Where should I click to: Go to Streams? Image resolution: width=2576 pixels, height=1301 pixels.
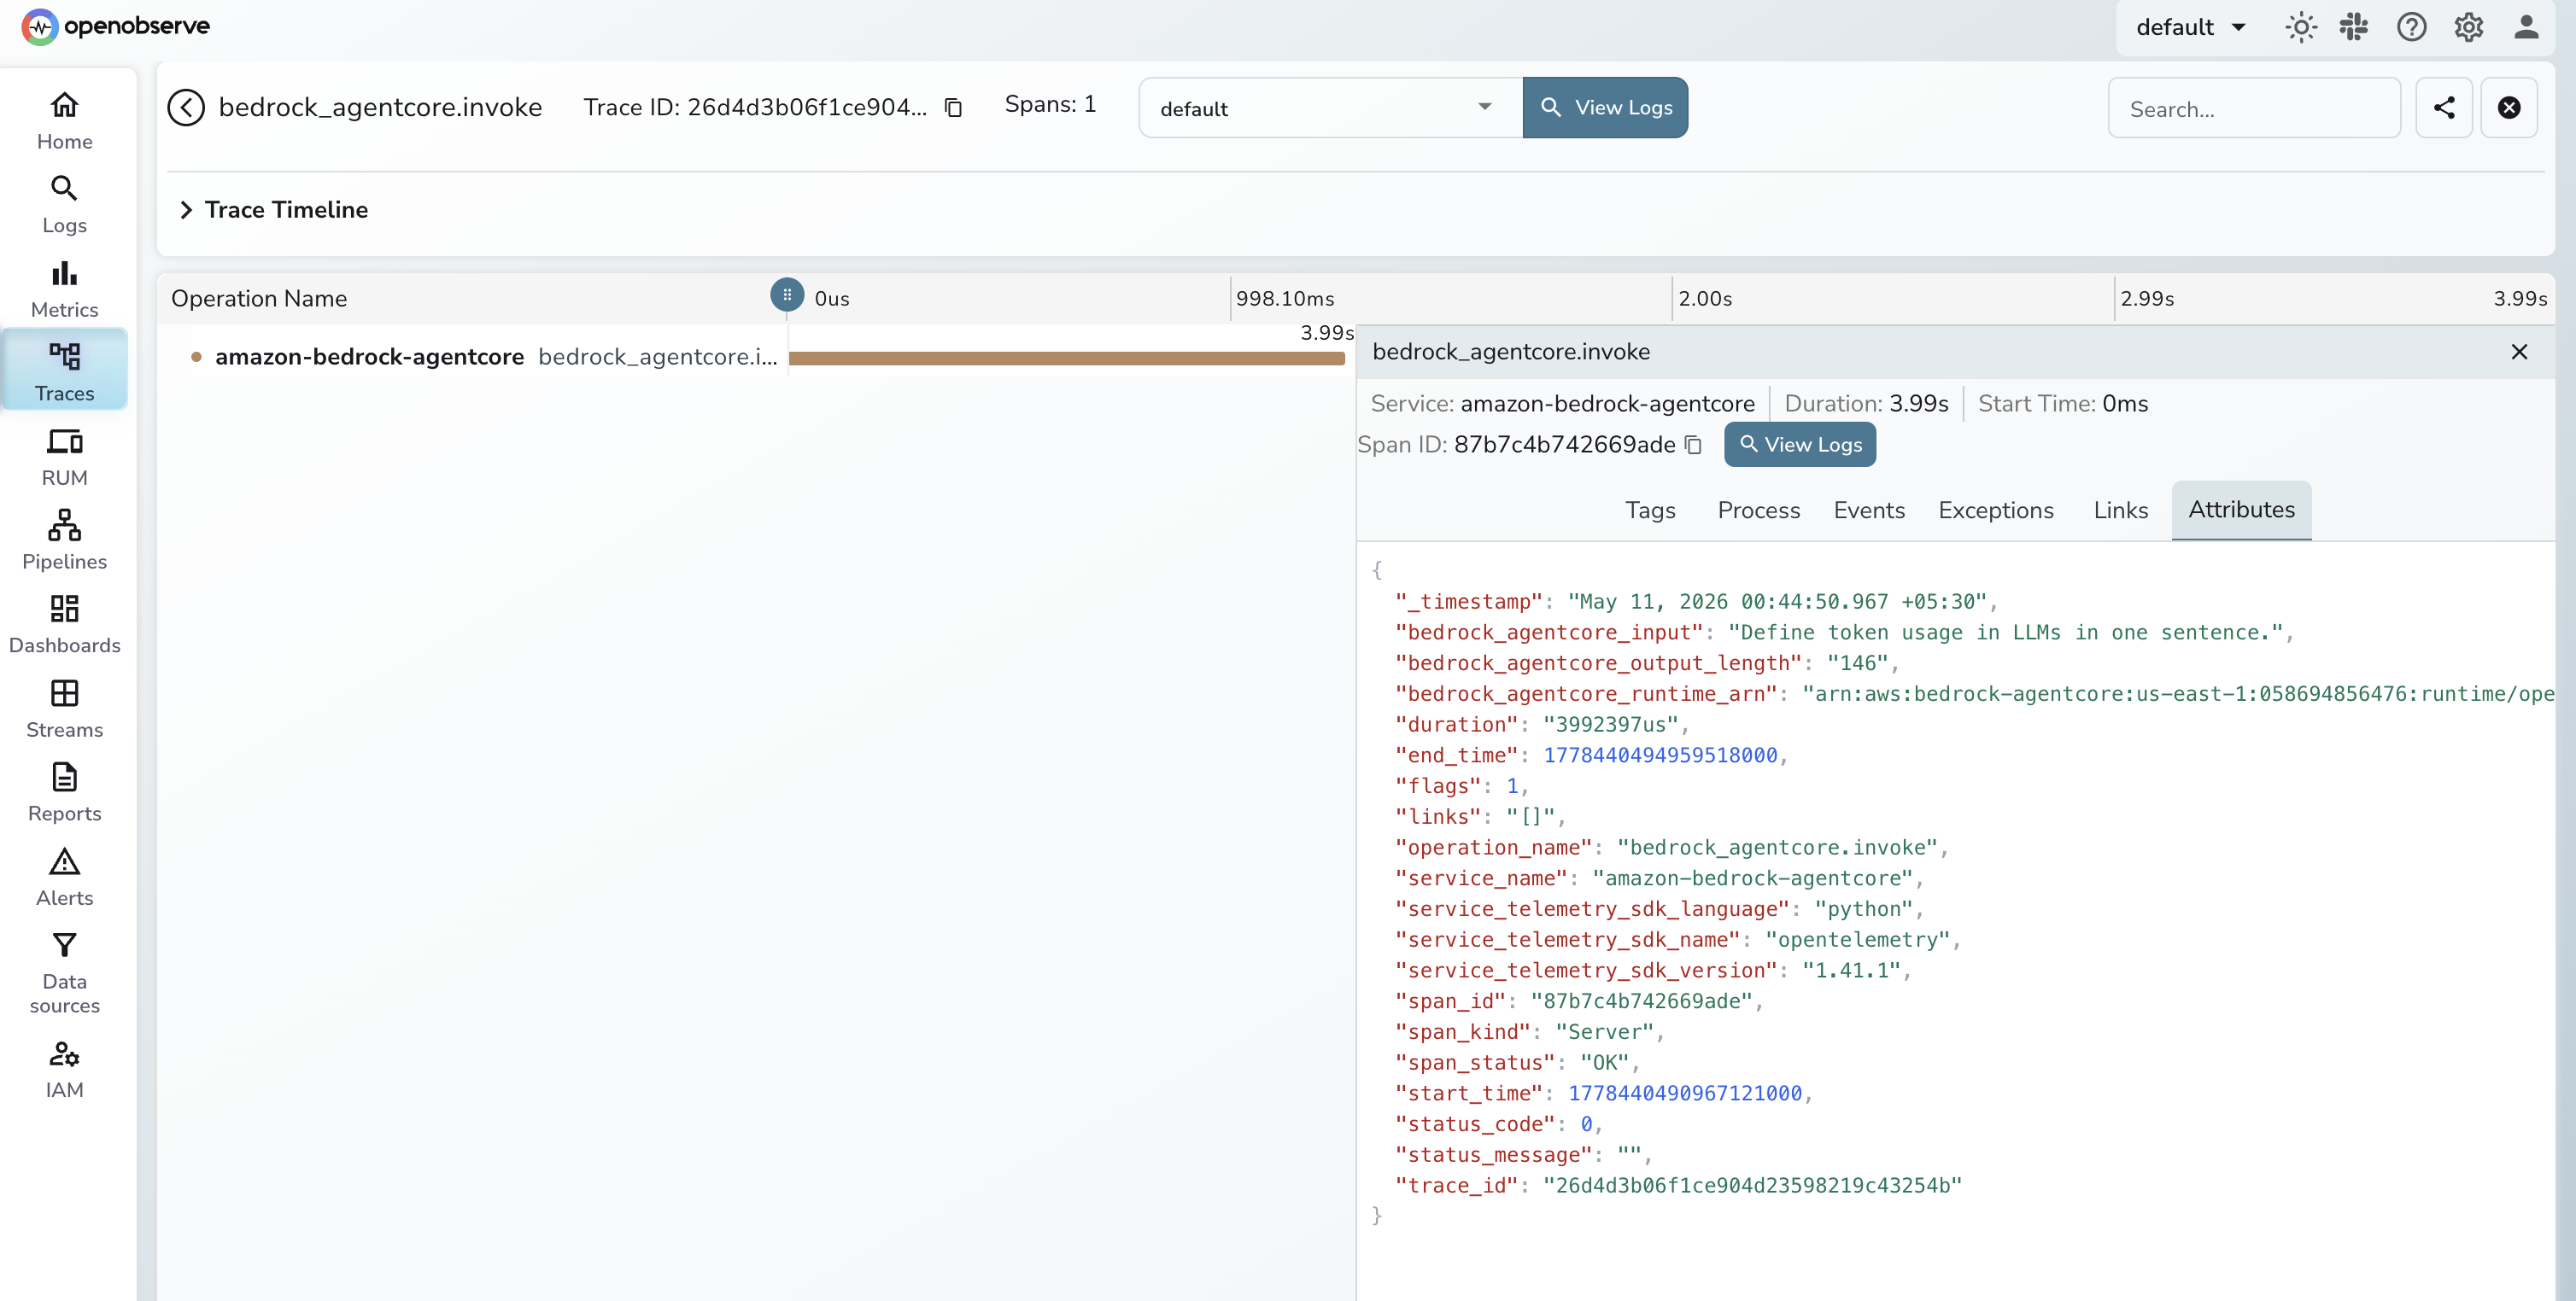64,709
